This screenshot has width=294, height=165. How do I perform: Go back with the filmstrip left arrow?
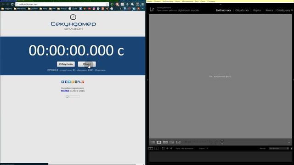(x=167, y=148)
